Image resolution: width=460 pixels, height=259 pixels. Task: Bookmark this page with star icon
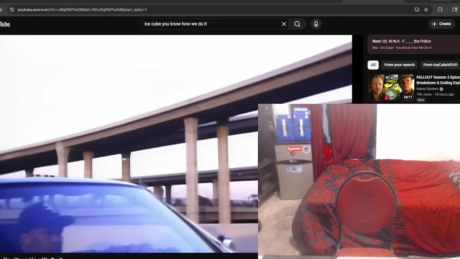tap(426, 10)
